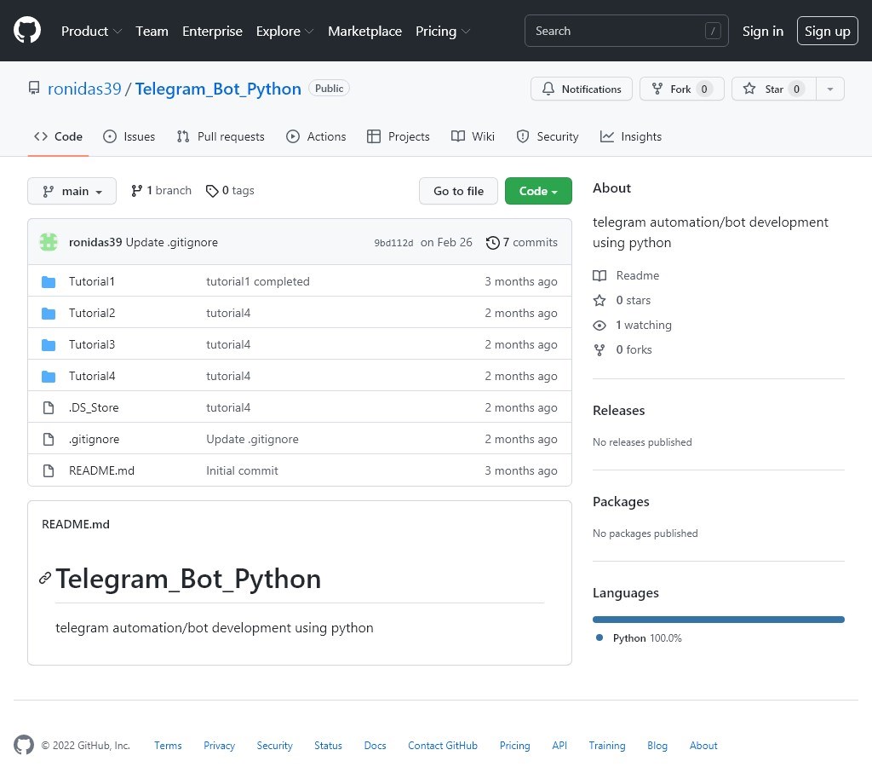Toggle Star on this repository
Viewport: 872px width, 767px height.
(773, 89)
